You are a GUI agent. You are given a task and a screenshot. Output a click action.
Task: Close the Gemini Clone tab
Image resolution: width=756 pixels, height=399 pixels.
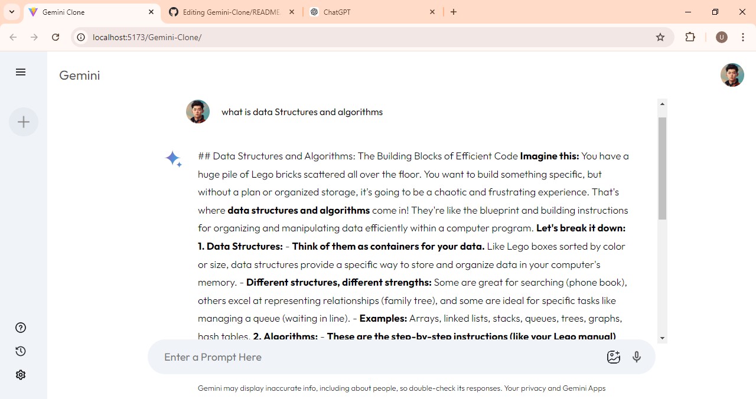tap(151, 12)
